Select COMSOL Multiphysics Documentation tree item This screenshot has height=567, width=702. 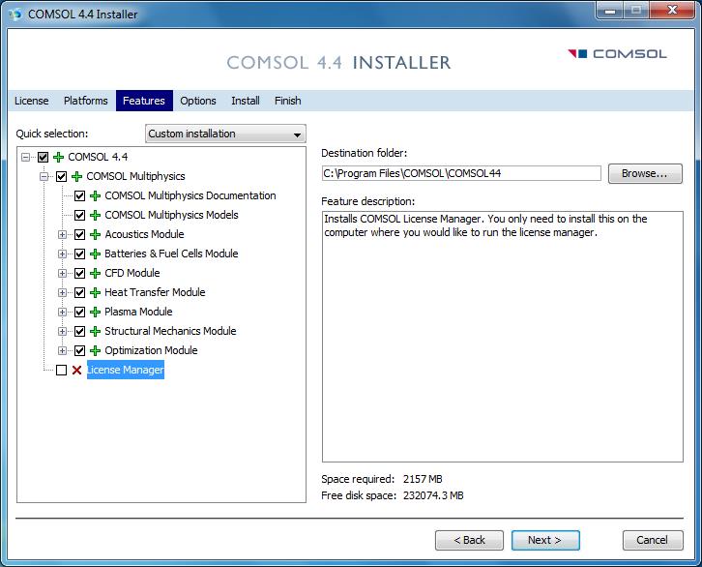pos(190,195)
